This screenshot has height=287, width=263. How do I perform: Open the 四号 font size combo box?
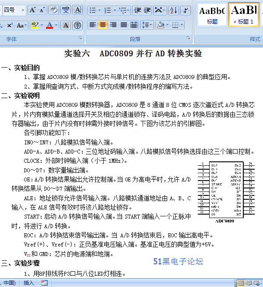coord(14,10)
